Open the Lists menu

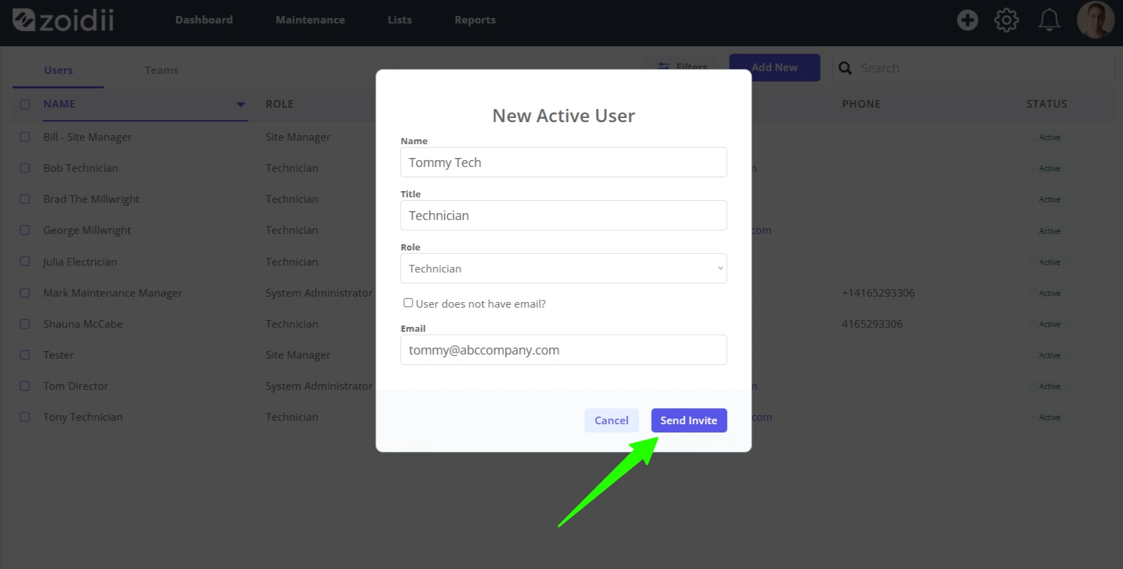click(400, 20)
